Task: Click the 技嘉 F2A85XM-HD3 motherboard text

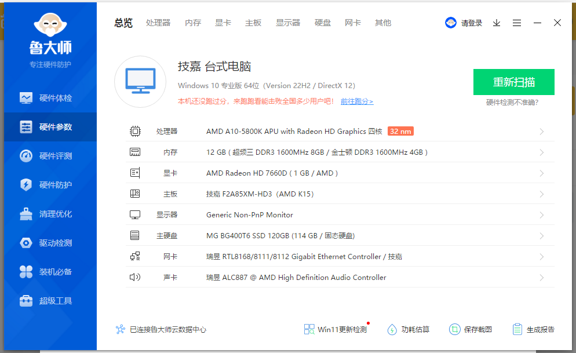Action: point(260,194)
